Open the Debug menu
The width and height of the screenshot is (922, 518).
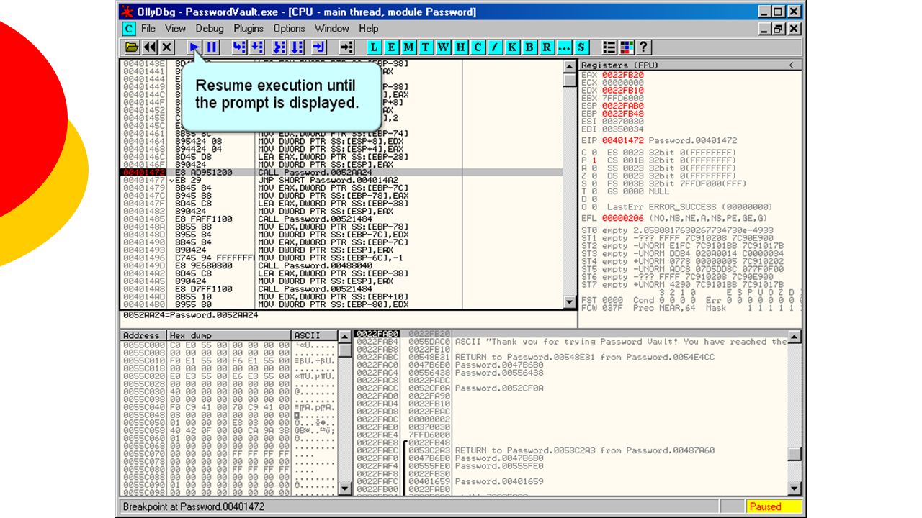(x=210, y=29)
